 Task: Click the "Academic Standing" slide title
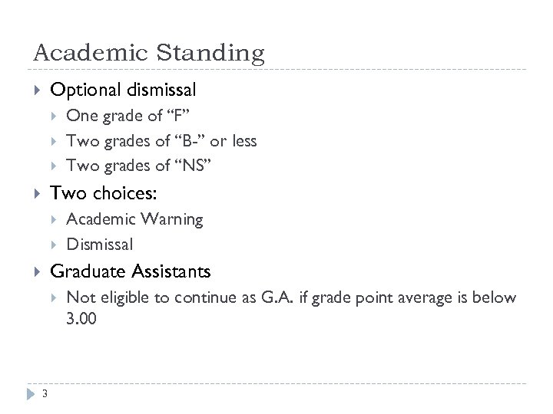pyautogui.click(x=149, y=52)
